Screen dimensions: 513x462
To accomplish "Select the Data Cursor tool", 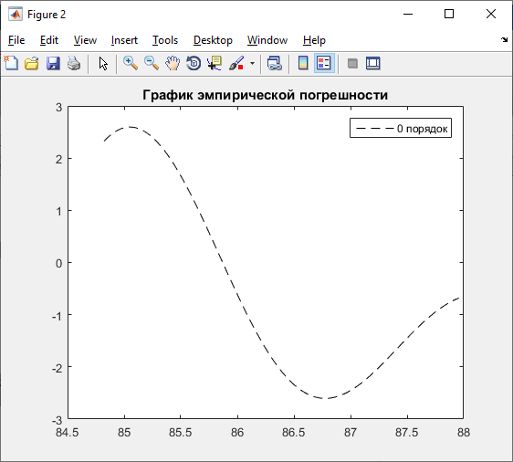I will pyautogui.click(x=215, y=63).
